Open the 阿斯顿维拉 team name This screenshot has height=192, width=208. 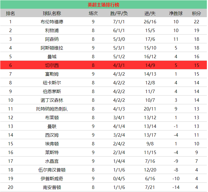(52, 48)
